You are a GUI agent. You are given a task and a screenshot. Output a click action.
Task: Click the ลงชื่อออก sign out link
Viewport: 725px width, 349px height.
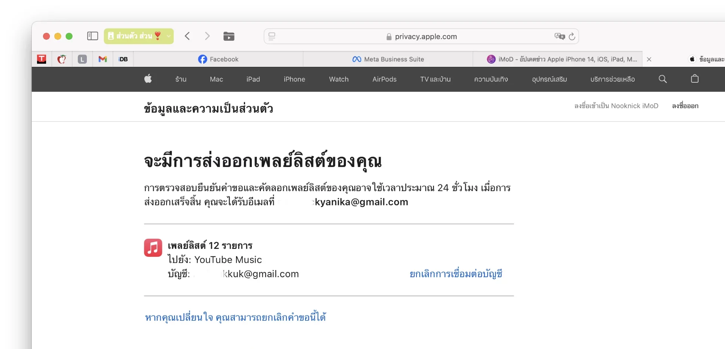pos(685,106)
